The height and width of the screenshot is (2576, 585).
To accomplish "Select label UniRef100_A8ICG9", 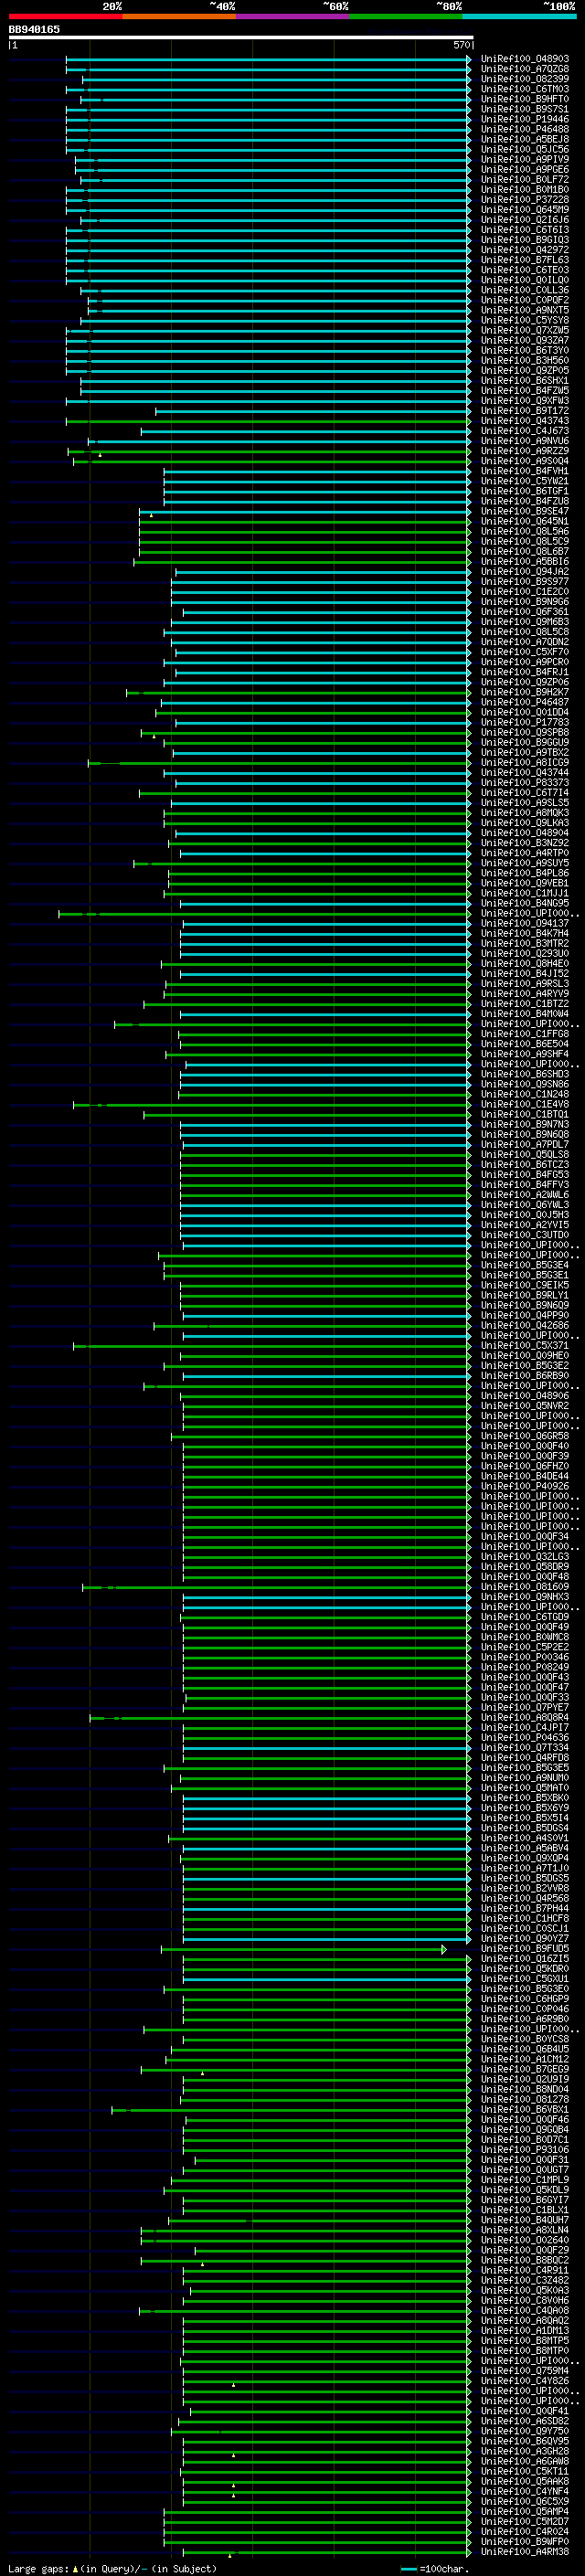I will pos(525,762).
